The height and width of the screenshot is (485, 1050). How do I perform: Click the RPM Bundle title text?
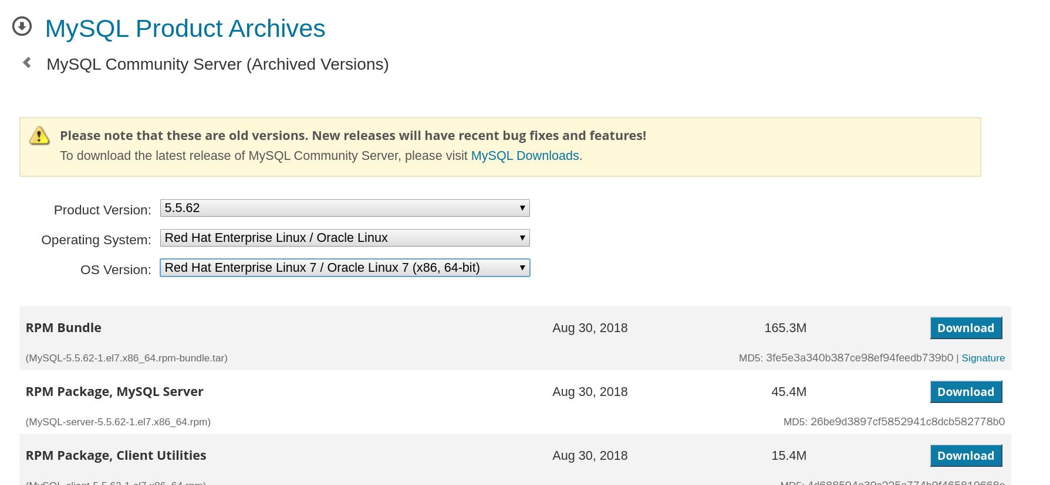(63, 328)
